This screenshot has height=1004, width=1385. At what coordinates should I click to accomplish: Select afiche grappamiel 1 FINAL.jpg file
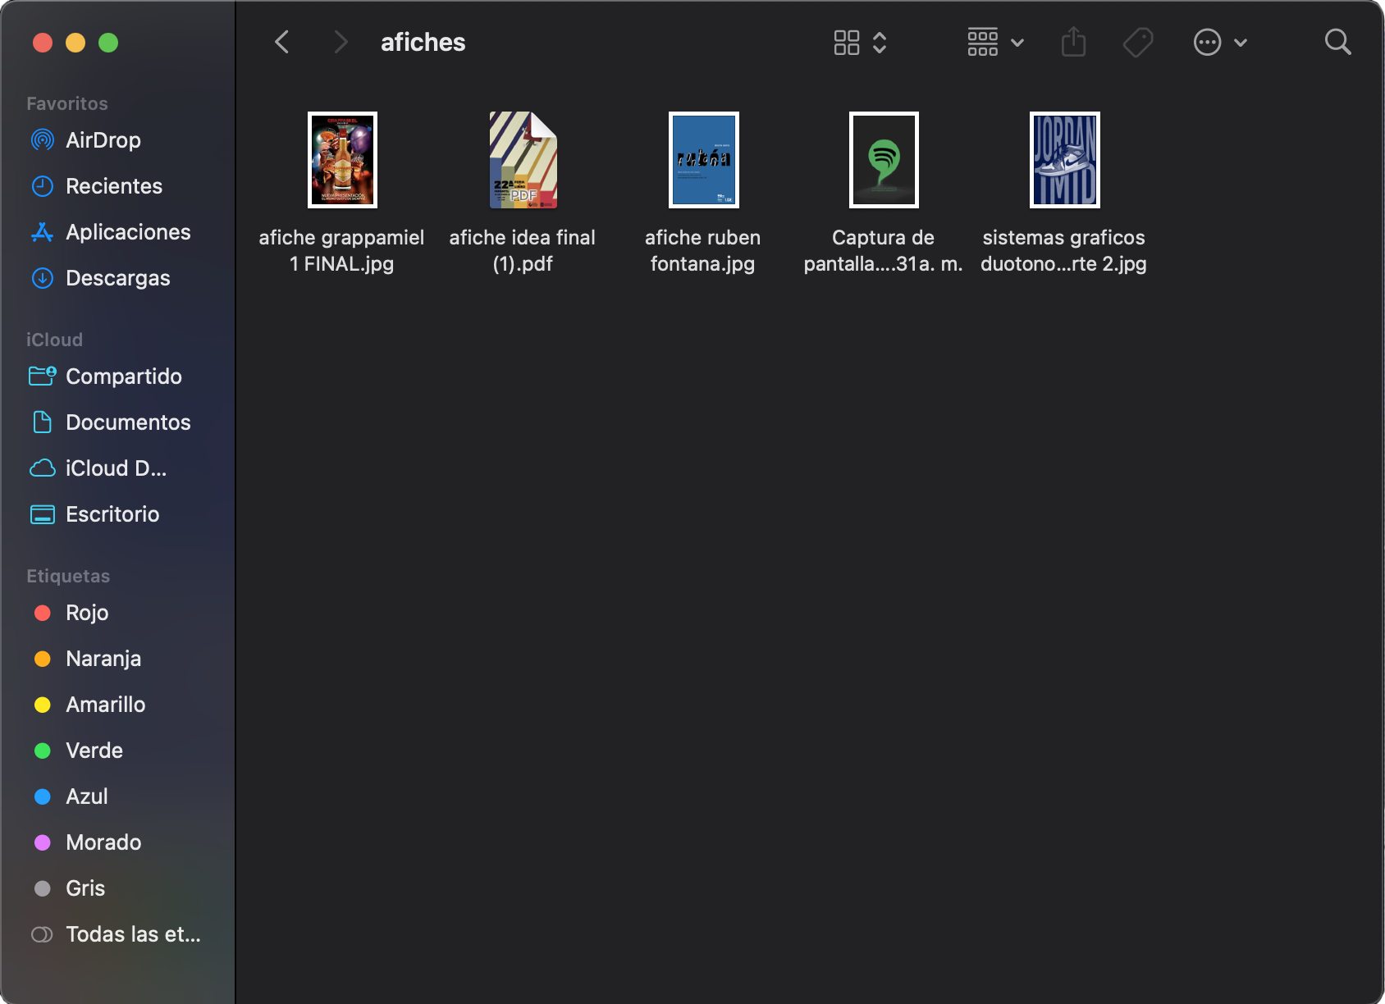342,160
